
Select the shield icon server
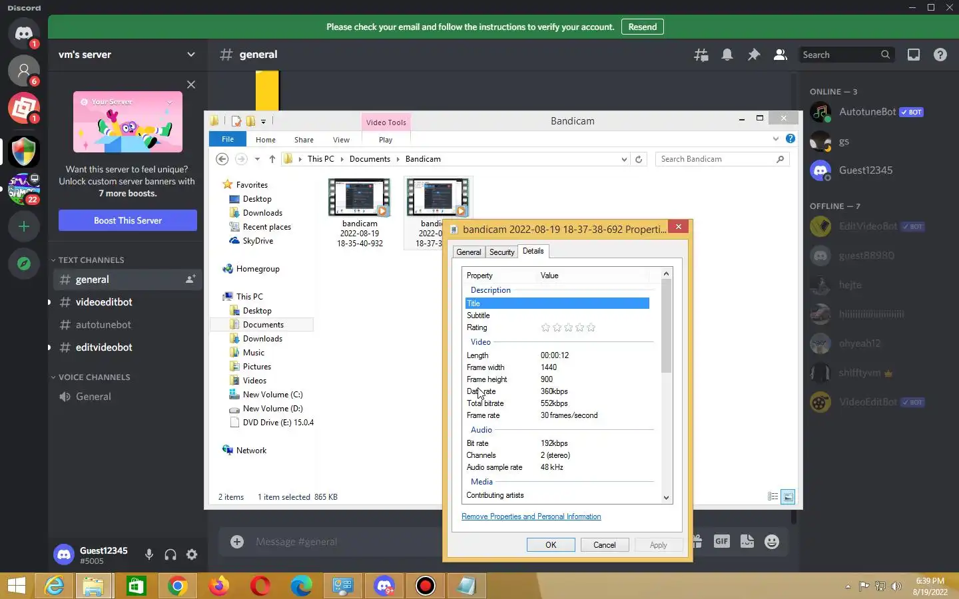point(24,152)
